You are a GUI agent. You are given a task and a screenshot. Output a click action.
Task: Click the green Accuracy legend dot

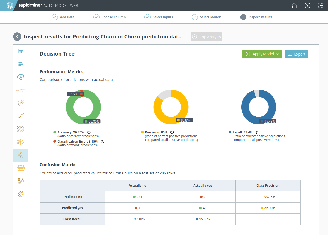(x=55, y=132)
